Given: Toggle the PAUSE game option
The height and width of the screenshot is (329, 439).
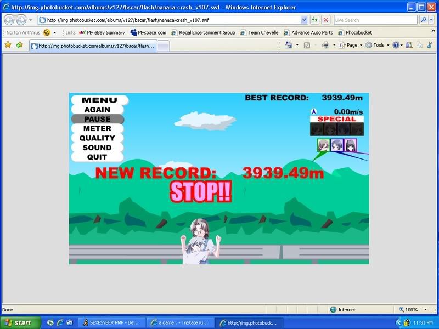Looking at the screenshot, I should [97, 119].
